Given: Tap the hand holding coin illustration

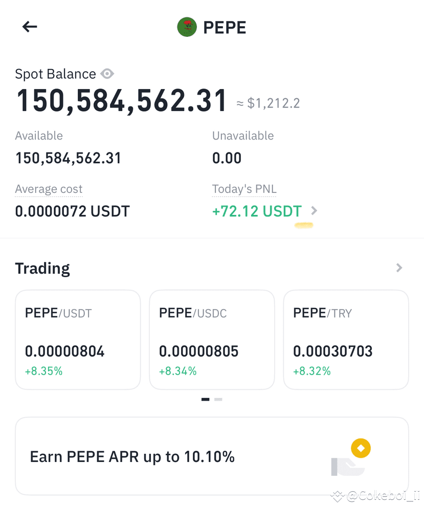Looking at the screenshot, I should point(348,467).
